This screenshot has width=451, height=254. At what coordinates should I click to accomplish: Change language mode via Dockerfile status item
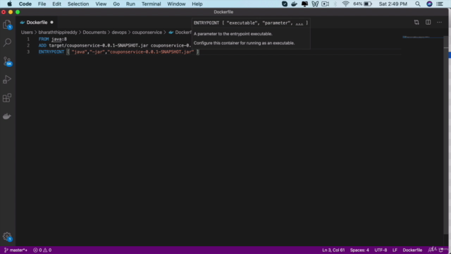(412, 250)
